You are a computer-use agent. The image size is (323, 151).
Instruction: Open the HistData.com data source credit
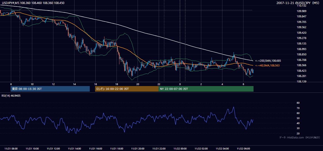pyautogui.click(x=299, y=137)
